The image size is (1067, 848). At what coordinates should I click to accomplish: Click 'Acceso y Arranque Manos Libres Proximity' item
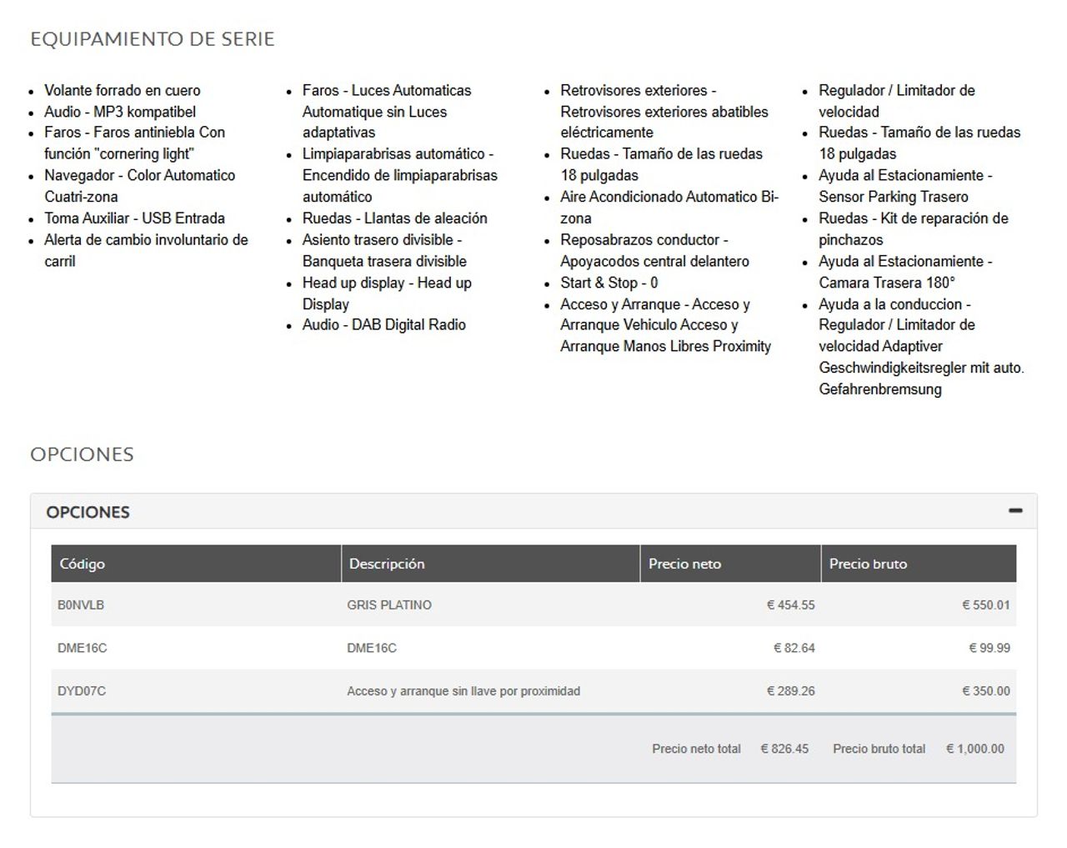665,325
